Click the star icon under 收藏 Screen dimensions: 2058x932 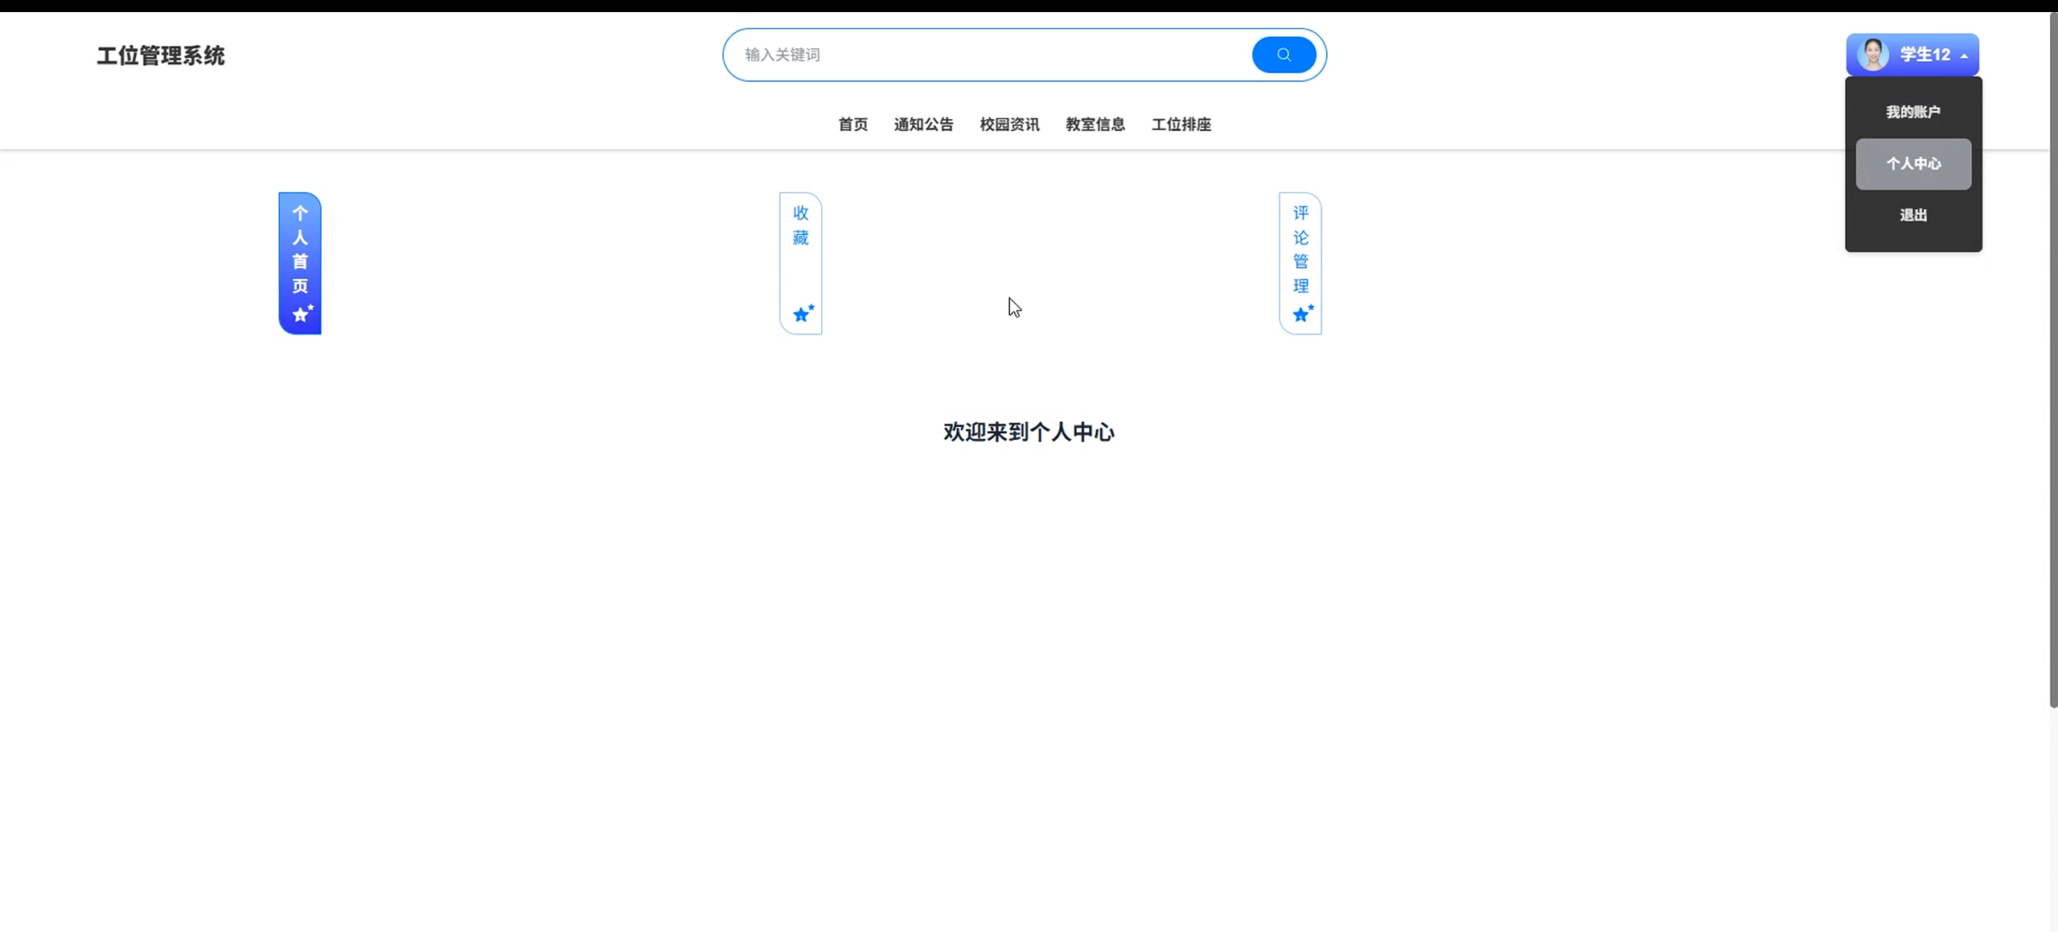coord(802,314)
